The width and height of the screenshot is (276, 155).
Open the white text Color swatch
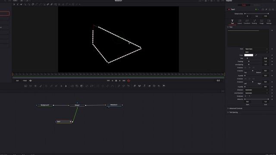(249, 55)
